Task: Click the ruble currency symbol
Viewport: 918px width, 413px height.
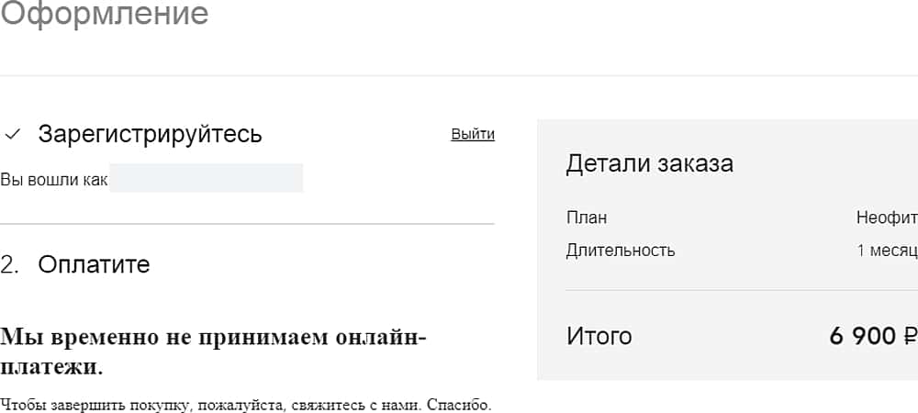Action: (909, 336)
